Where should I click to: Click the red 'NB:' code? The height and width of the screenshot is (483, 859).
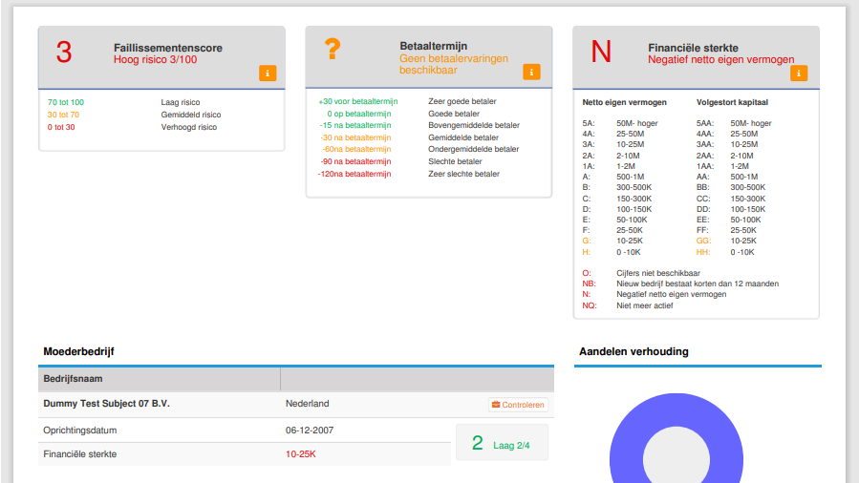[589, 283]
